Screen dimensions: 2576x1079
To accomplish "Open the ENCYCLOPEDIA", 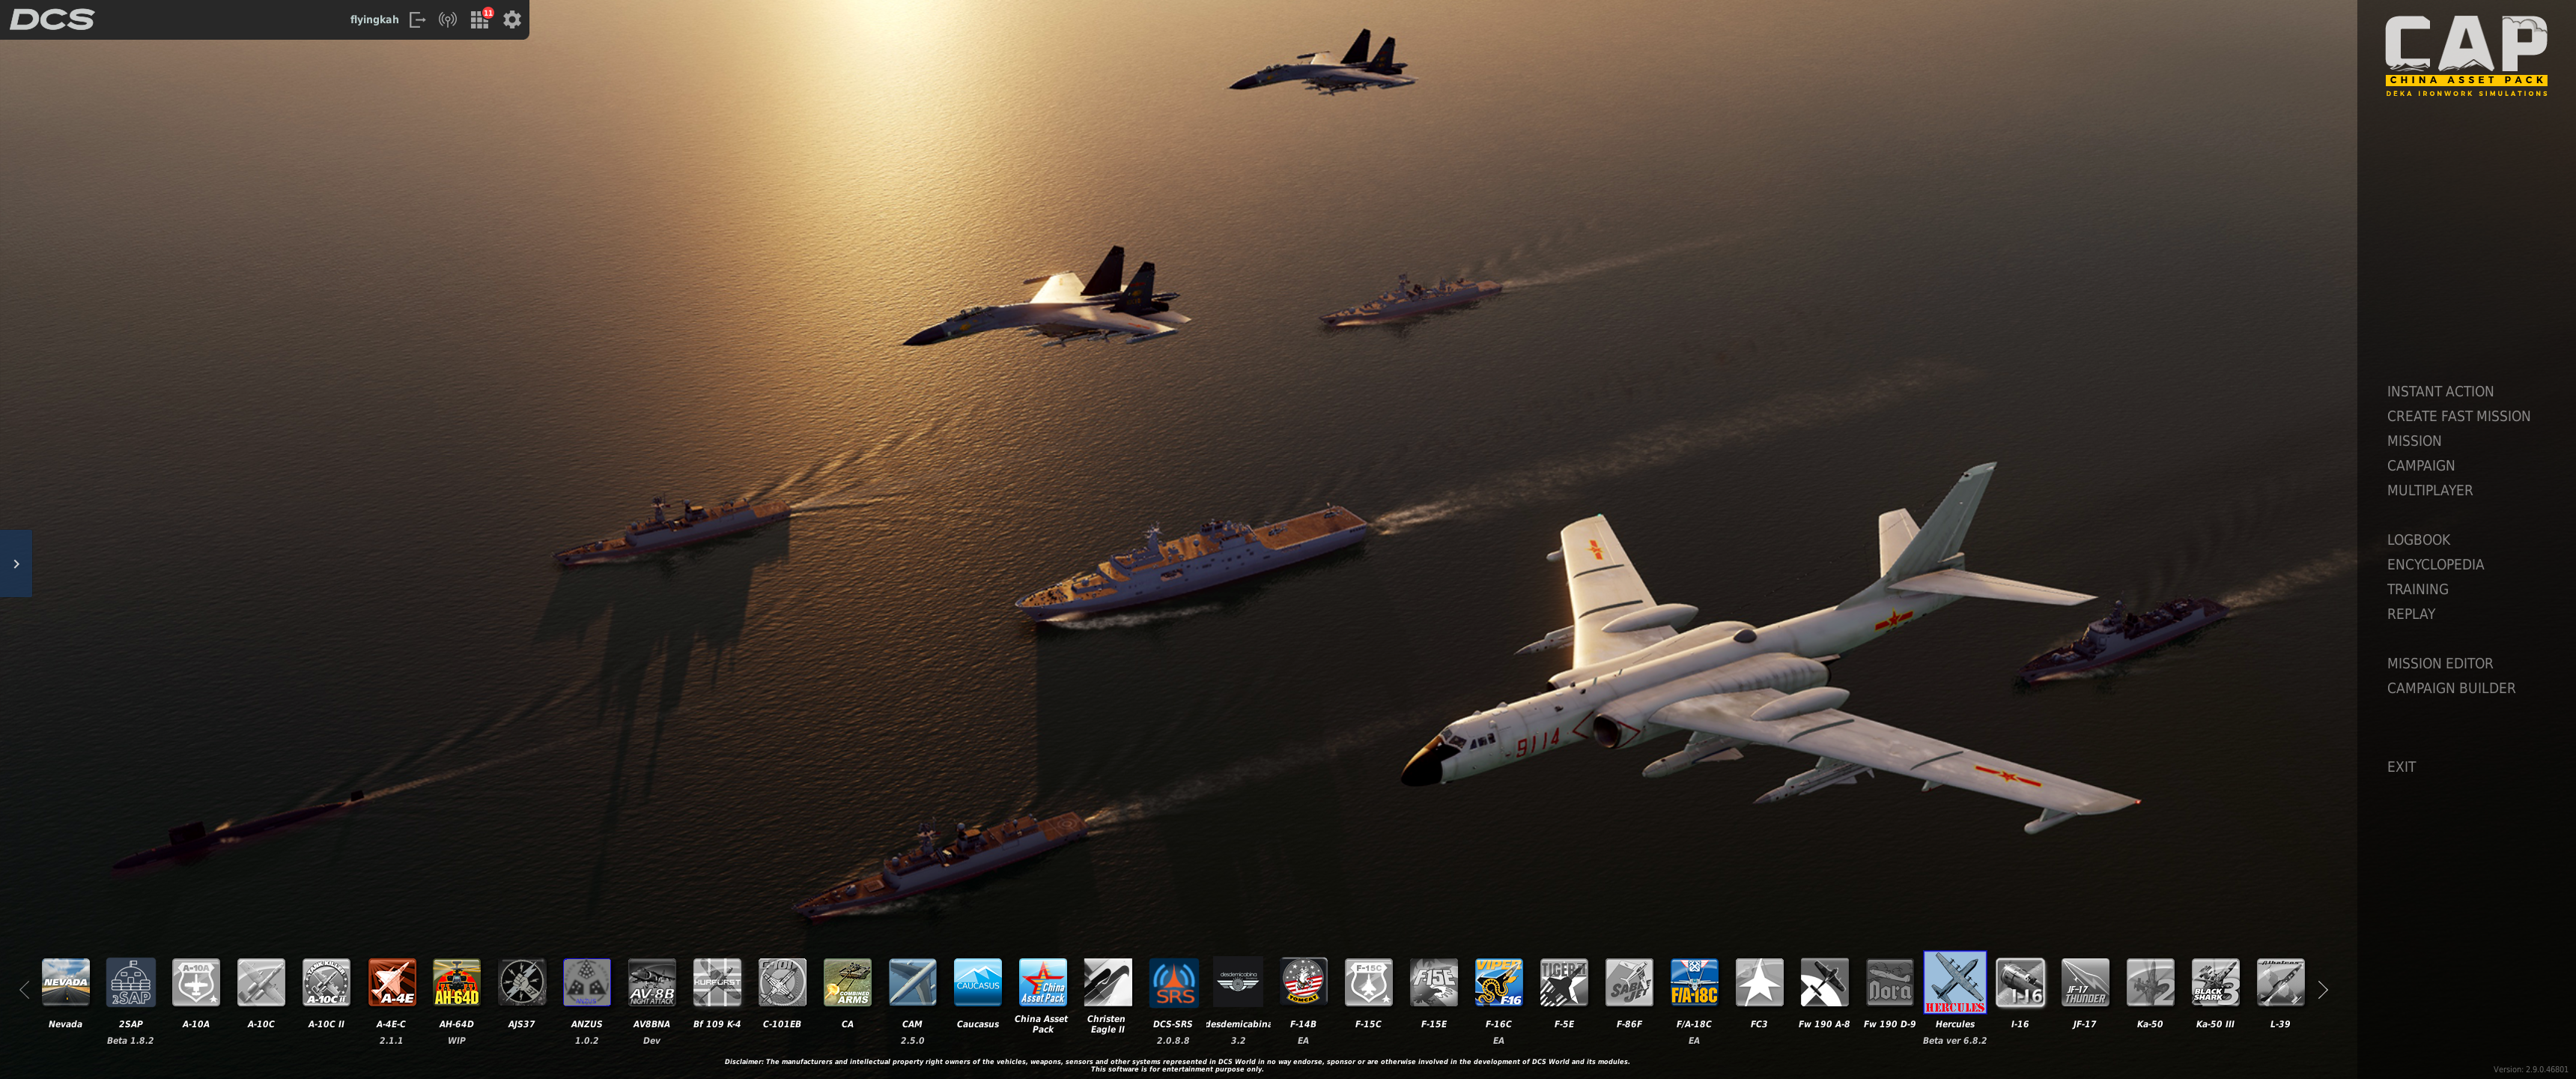I will [x=2435, y=564].
